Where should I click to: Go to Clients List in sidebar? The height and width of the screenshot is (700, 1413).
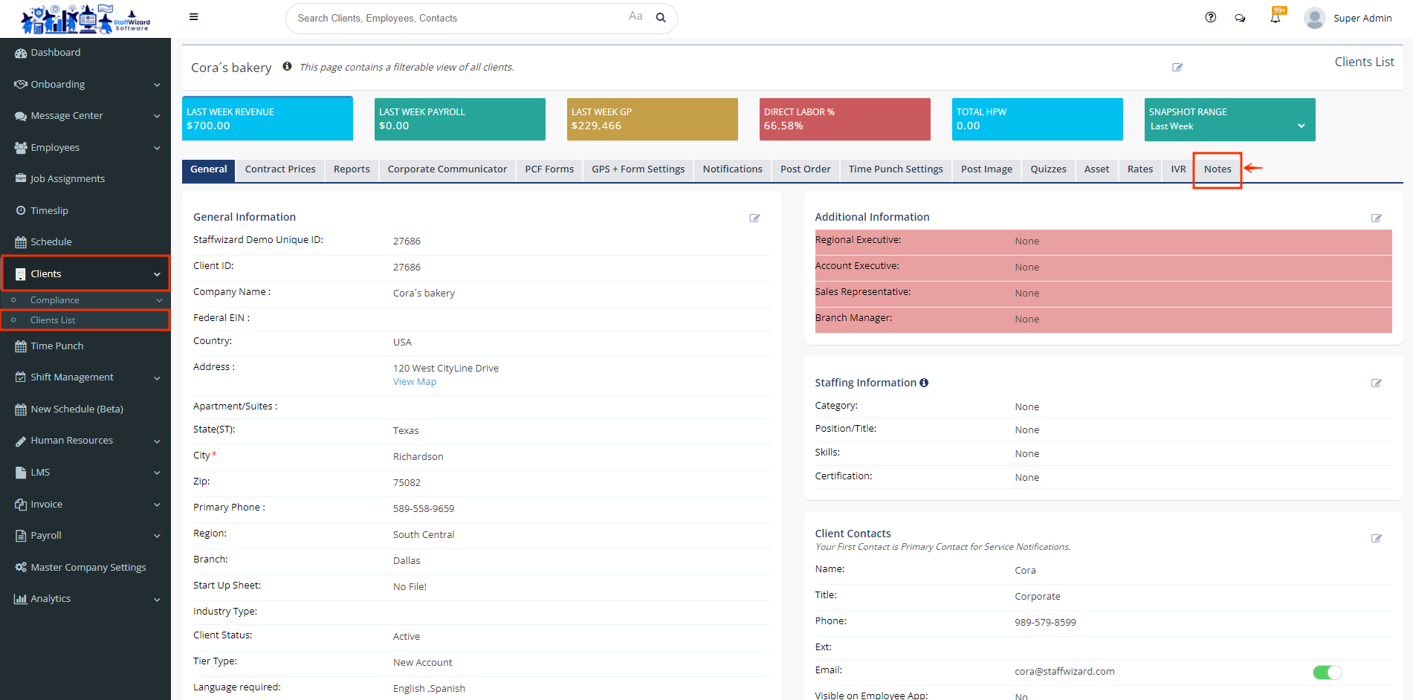pyautogui.click(x=53, y=320)
